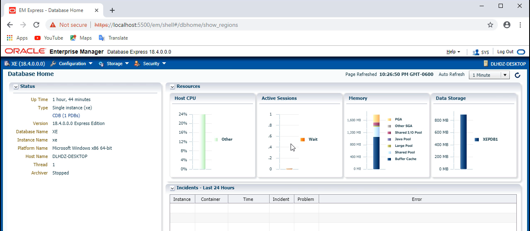Click the browser reload button

click(x=36, y=25)
